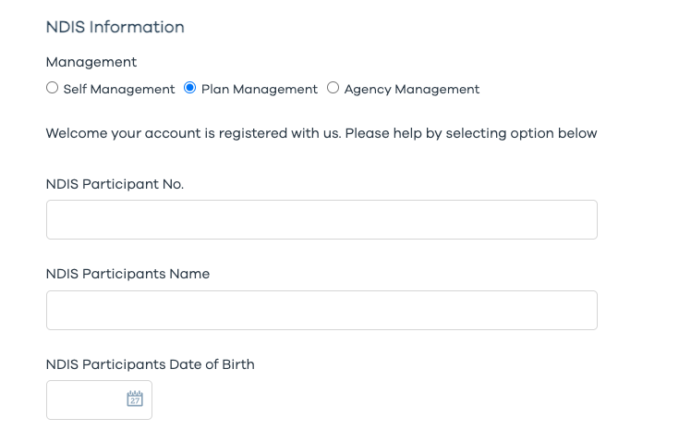Screen dimensions: 691x443
Task: Open the date of birth calendar picker
Action: click(x=135, y=400)
